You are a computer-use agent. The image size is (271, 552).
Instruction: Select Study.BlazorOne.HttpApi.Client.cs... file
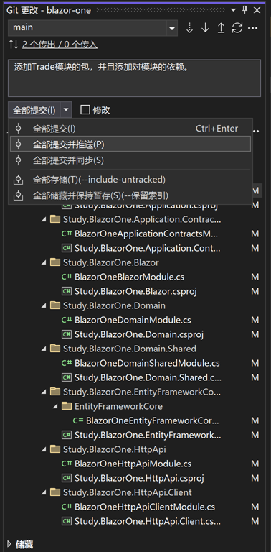point(148,521)
